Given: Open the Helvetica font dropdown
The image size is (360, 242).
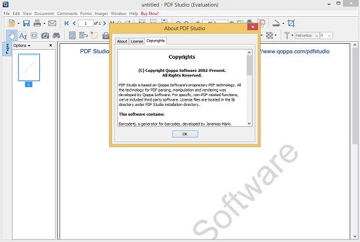Looking at the screenshot, I should click(307, 35).
